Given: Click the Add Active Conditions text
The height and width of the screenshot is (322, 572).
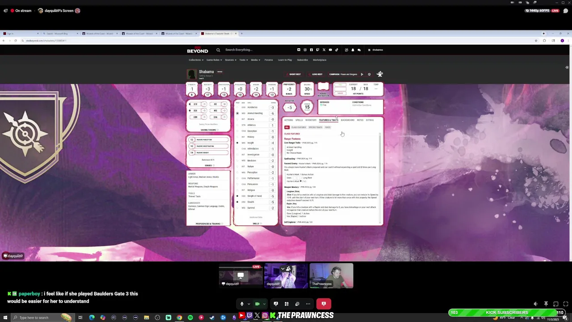Looking at the screenshot, I should (362, 106).
